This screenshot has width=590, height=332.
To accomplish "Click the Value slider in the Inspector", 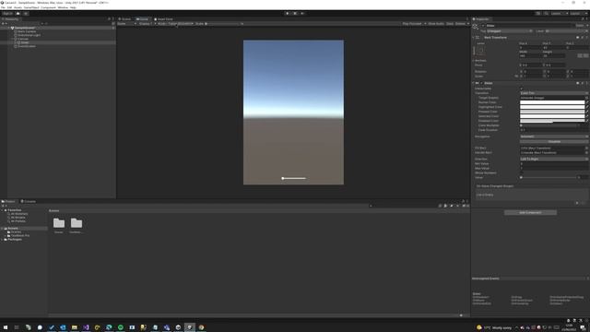I will click(x=549, y=177).
